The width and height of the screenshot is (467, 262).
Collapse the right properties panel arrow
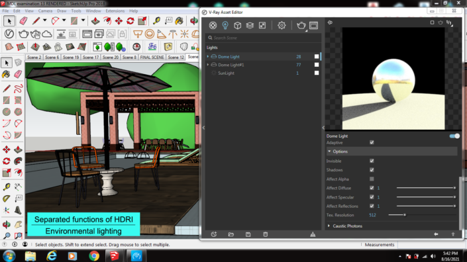(323, 128)
